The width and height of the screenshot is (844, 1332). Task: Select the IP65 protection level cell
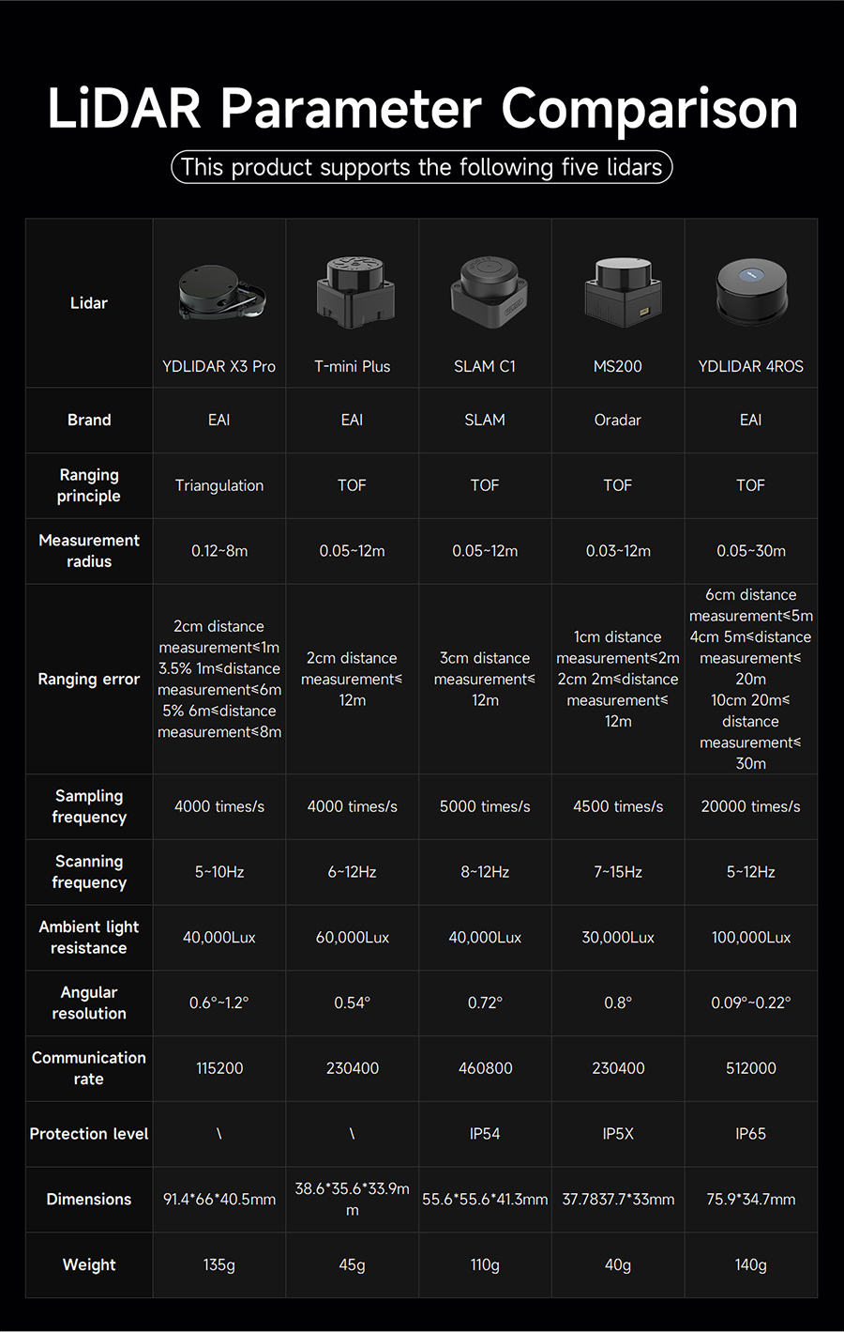click(x=751, y=1134)
